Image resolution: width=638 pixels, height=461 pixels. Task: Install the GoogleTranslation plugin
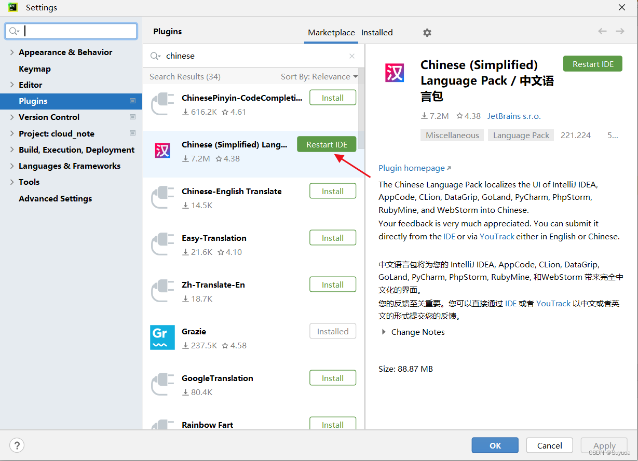pyautogui.click(x=333, y=378)
